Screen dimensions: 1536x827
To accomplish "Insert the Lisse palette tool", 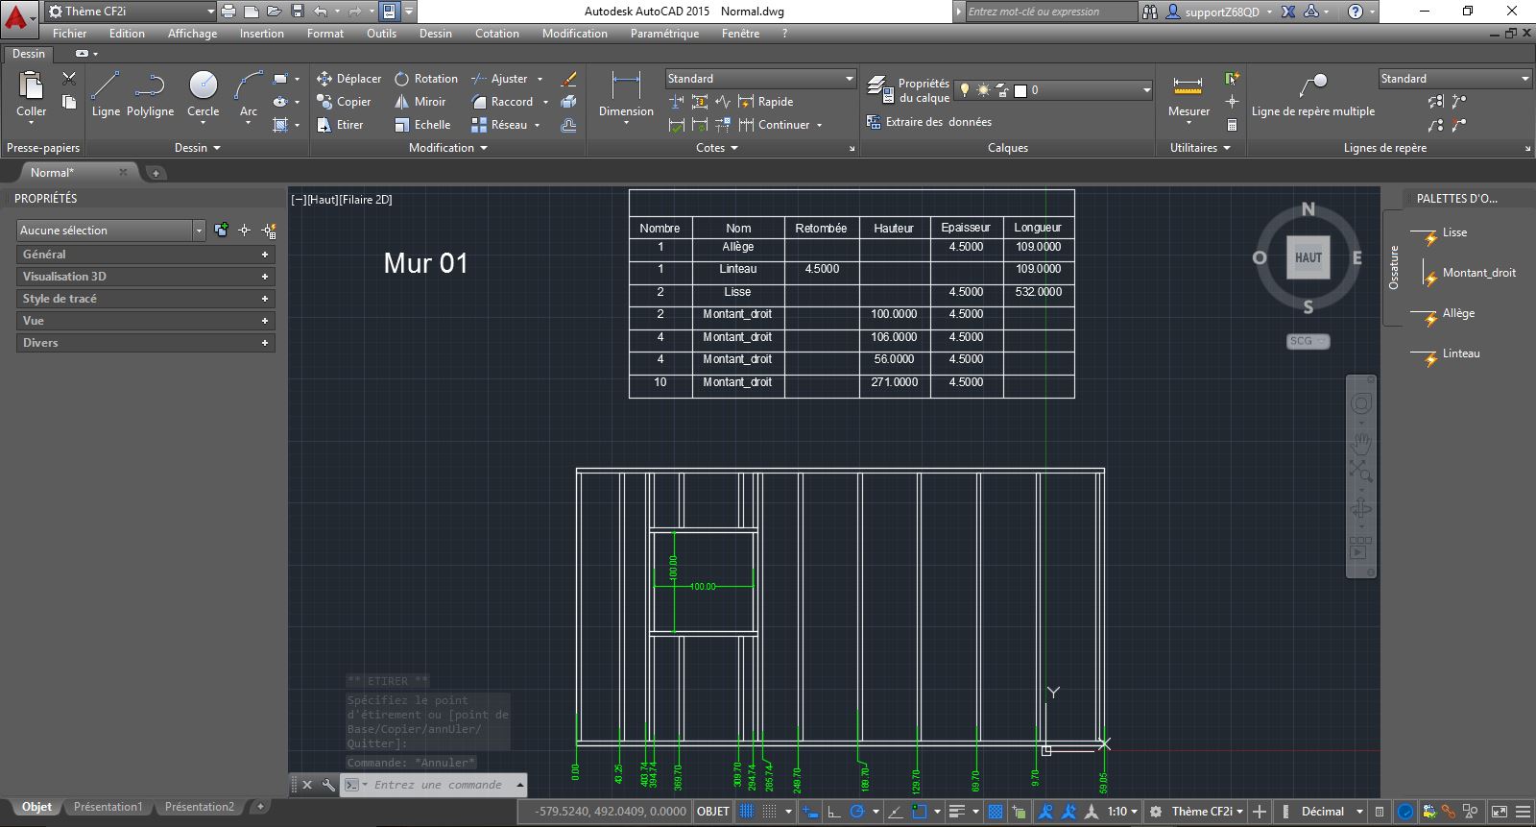I will pyautogui.click(x=1438, y=233).
